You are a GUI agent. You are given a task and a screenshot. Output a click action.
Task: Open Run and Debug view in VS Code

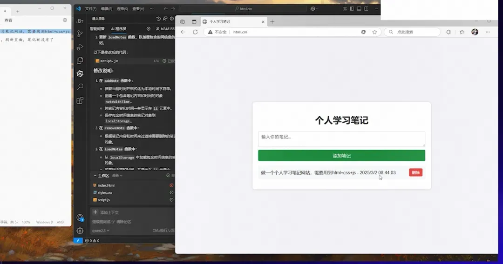click(80, 47)
